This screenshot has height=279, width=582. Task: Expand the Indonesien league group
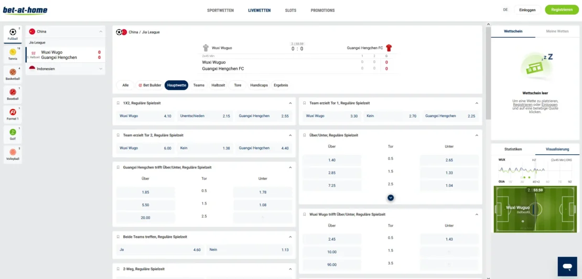(101, 69)
